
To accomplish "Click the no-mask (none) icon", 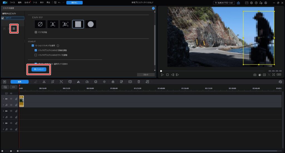I will [x=40, y=24].
